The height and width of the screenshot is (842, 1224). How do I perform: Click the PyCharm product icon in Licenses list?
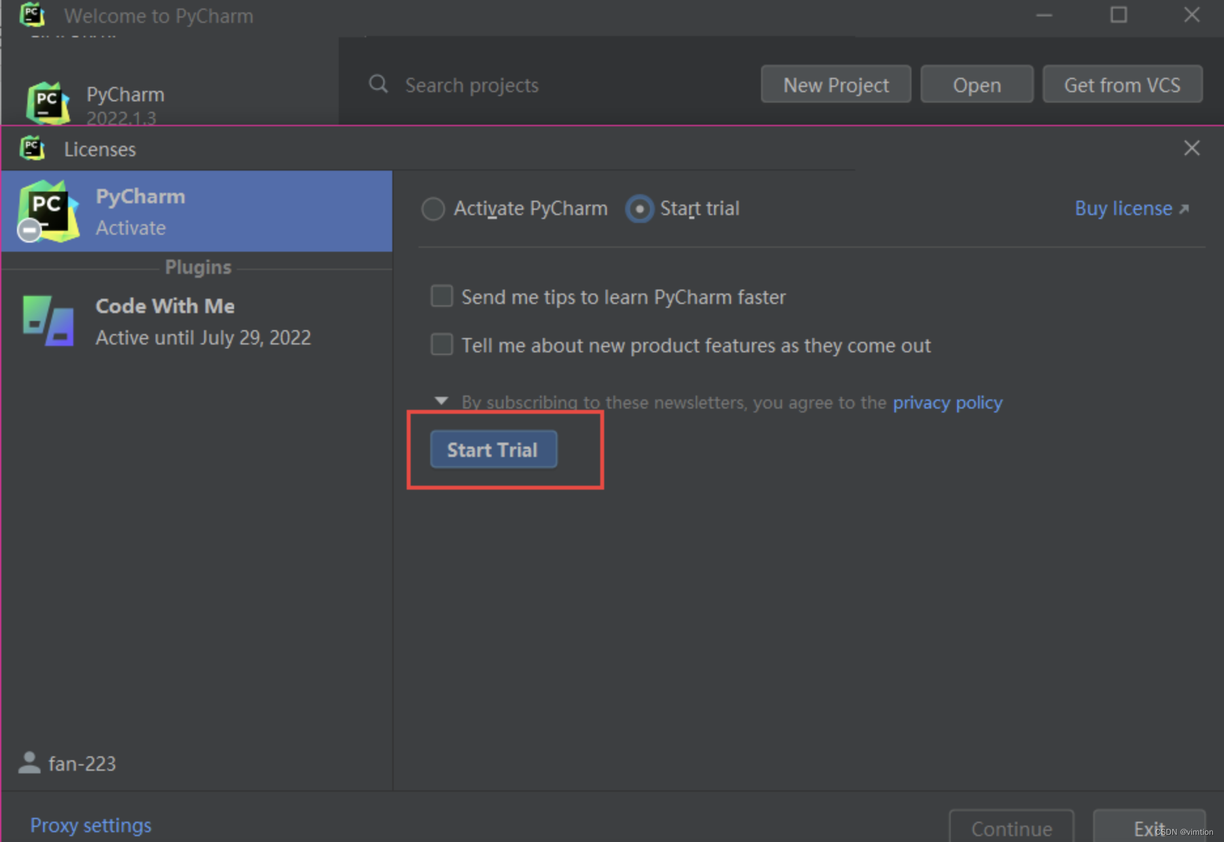48,211
